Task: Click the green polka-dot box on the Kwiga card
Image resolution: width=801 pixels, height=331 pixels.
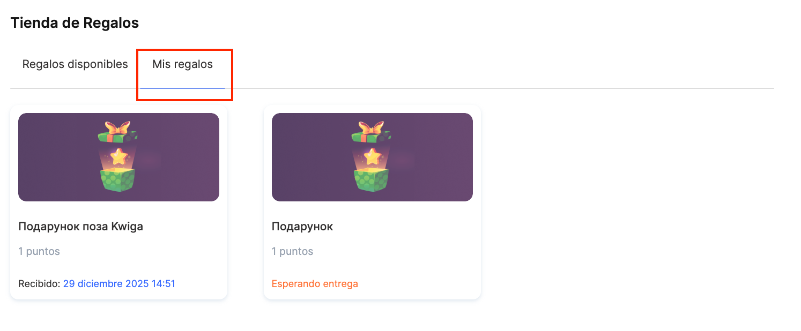Action: [x=118, y=179]
